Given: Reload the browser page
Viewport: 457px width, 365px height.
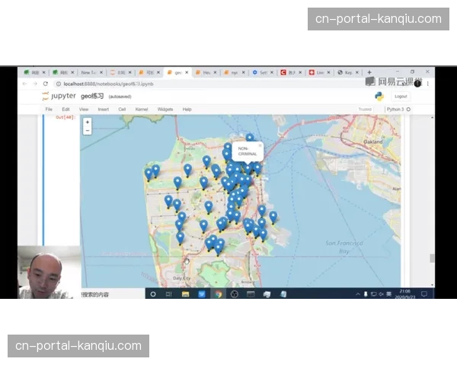Looking at the screenshot, I should (x=45, y=84).
